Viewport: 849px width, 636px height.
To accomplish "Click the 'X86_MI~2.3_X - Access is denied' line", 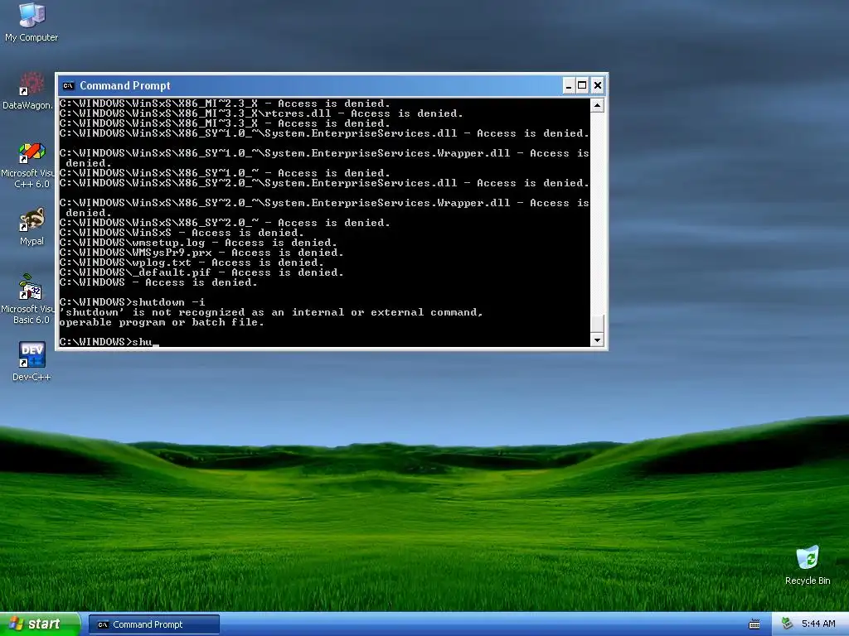I will click(x=225, y=104).
